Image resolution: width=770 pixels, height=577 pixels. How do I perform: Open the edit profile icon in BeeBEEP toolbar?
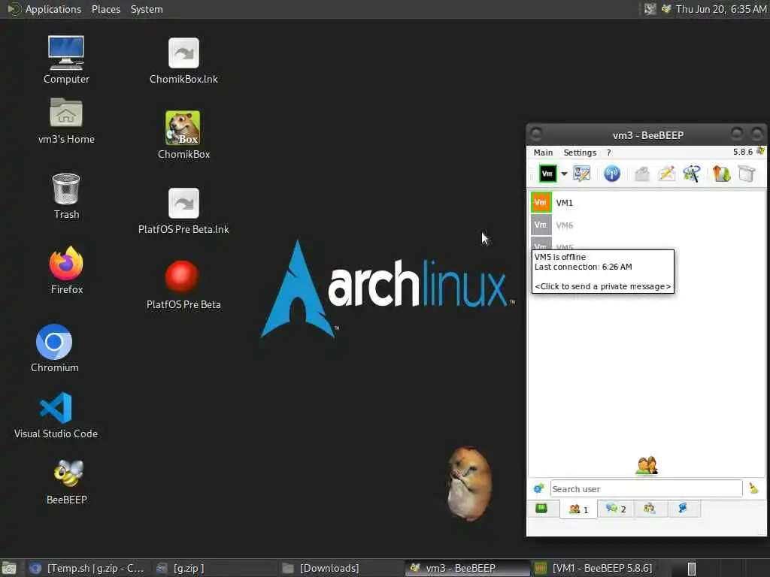(581, 174)
